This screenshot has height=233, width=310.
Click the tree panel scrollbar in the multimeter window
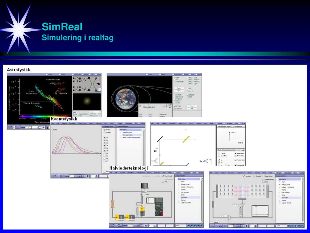tap(202, 200)
